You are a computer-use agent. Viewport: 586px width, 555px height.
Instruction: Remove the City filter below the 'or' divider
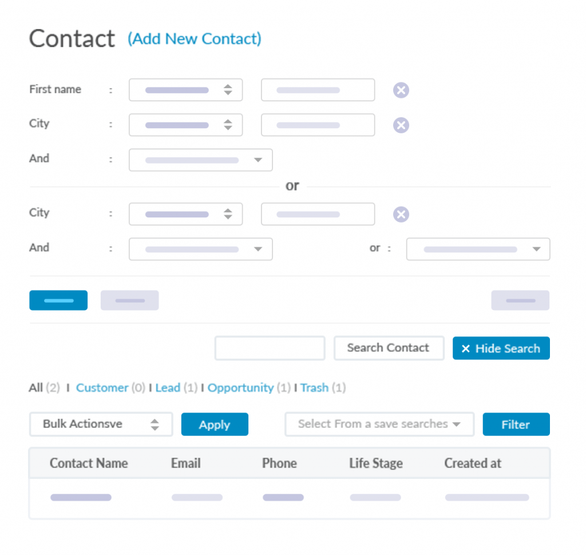(x=401, y=215)
